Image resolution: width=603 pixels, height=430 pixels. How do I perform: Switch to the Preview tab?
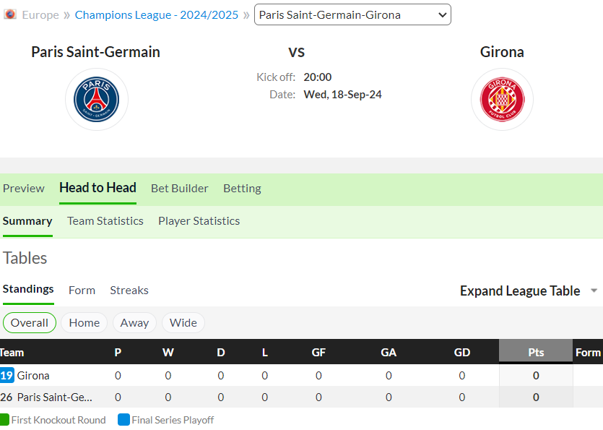pyautogui.click(x=23, y=188)
